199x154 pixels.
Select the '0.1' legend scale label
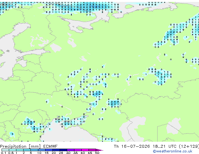click(x=3, y=153)
